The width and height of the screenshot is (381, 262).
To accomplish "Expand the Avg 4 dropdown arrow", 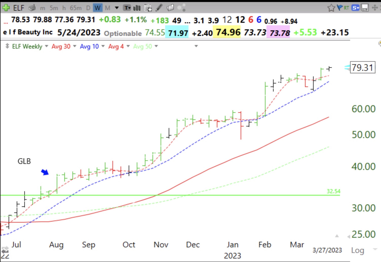I will click(128, 46).
